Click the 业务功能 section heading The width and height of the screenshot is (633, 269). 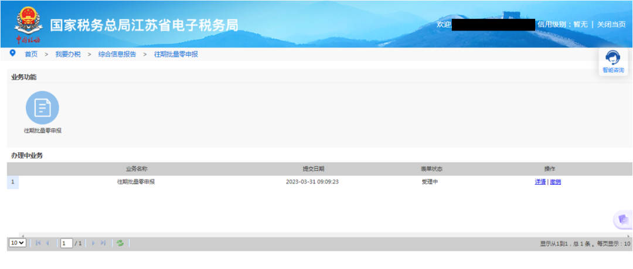(x=24, y=77)
